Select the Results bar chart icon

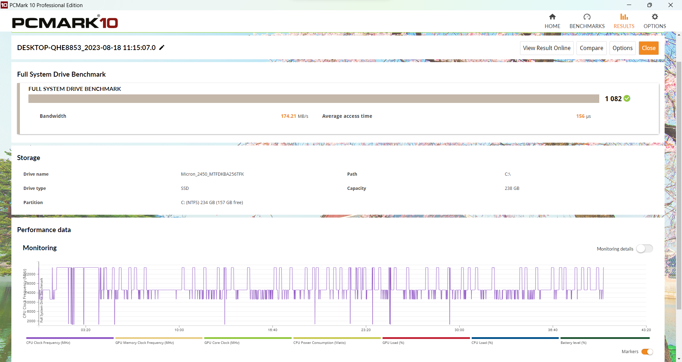coord(624,17)
